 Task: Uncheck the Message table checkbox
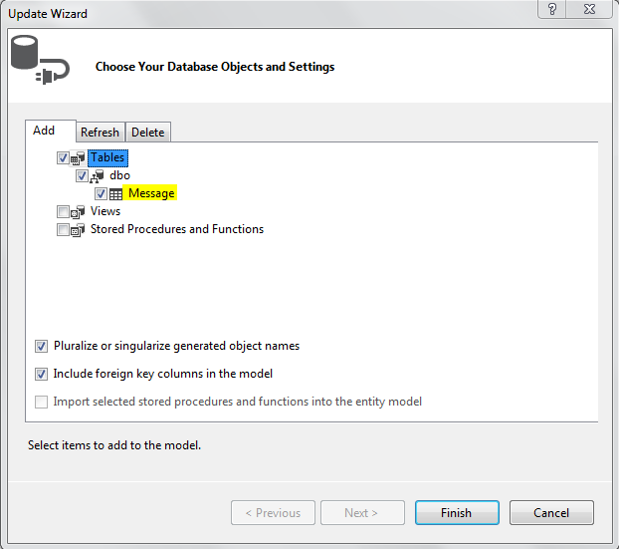click(102, 194)
